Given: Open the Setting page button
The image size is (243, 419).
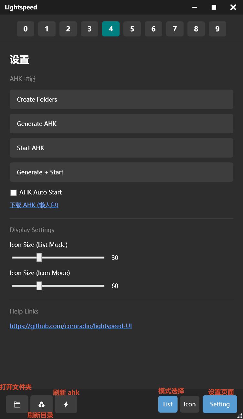Looking at the screenshot, I should point(220,404).
